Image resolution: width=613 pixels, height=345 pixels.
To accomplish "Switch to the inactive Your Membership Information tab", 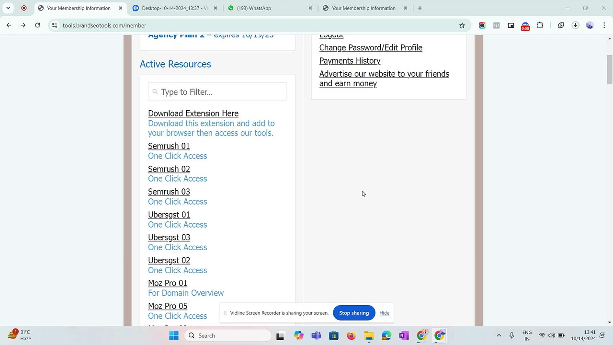I will 365,8.
